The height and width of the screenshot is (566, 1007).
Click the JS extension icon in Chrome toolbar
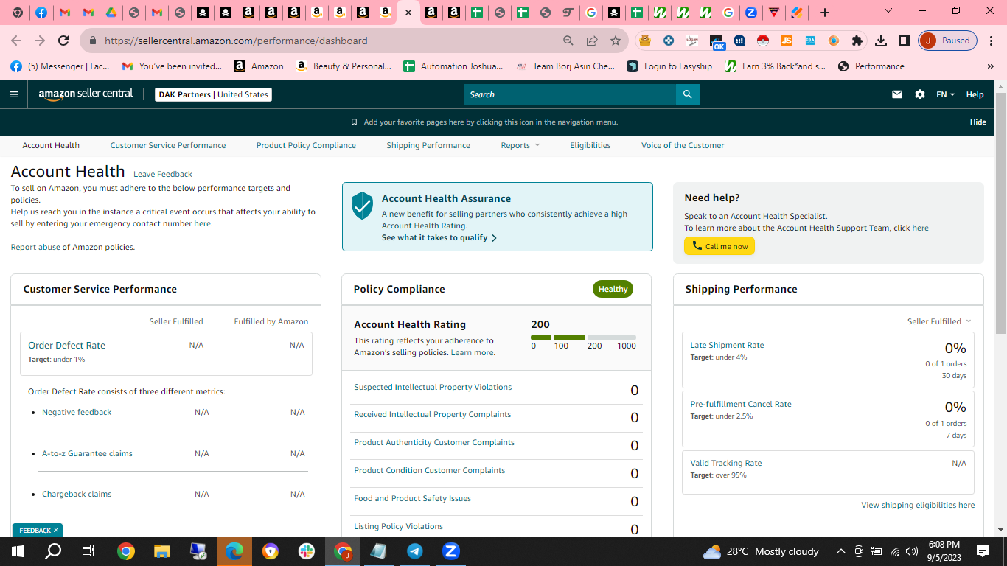tap(787, 41)
